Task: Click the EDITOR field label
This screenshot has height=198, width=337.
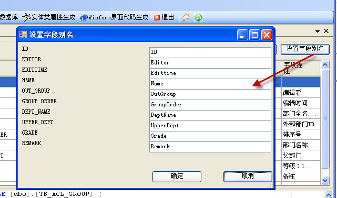Action: pos(32,59)
